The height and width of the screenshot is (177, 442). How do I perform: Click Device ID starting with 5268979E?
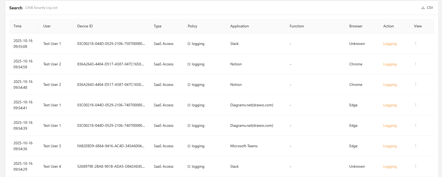[x=111, y=167]
